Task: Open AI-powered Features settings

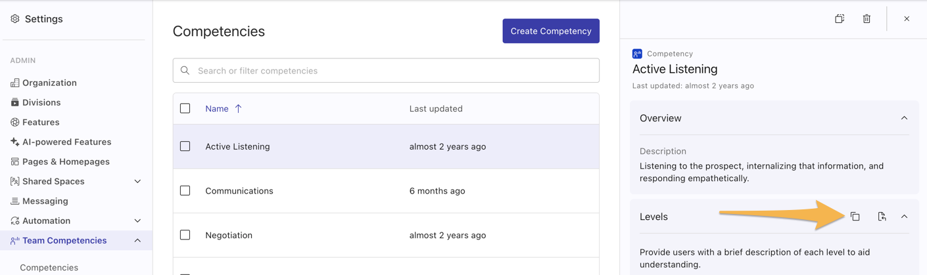Action: pyautogui.click(x=66, y=142)
